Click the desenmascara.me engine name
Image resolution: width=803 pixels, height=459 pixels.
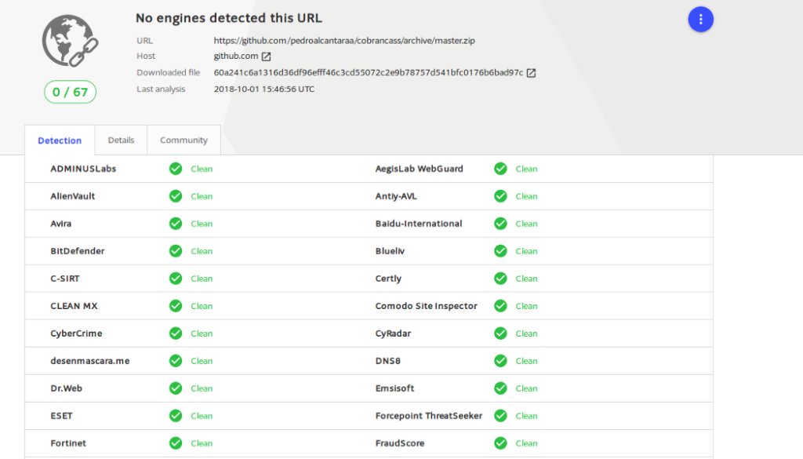[x=89, y=361]
